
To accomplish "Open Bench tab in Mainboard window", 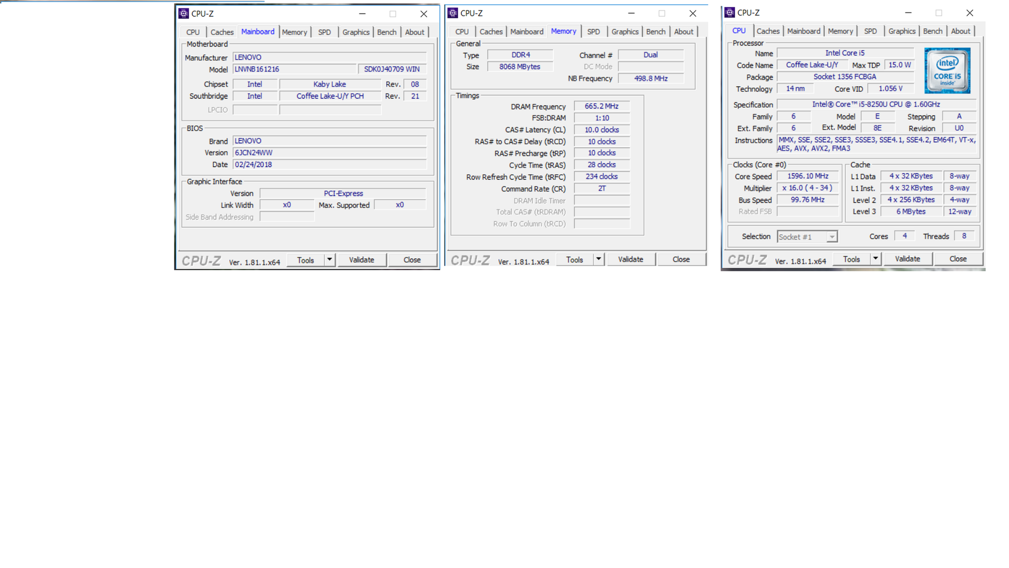I will [387, 32].
